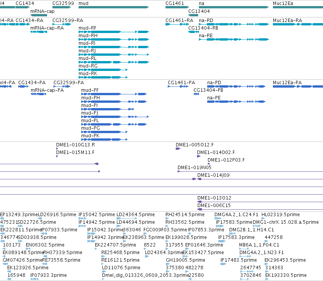Select the CG1434-RA transcript

pyautogui.click(x=23, y=24)
